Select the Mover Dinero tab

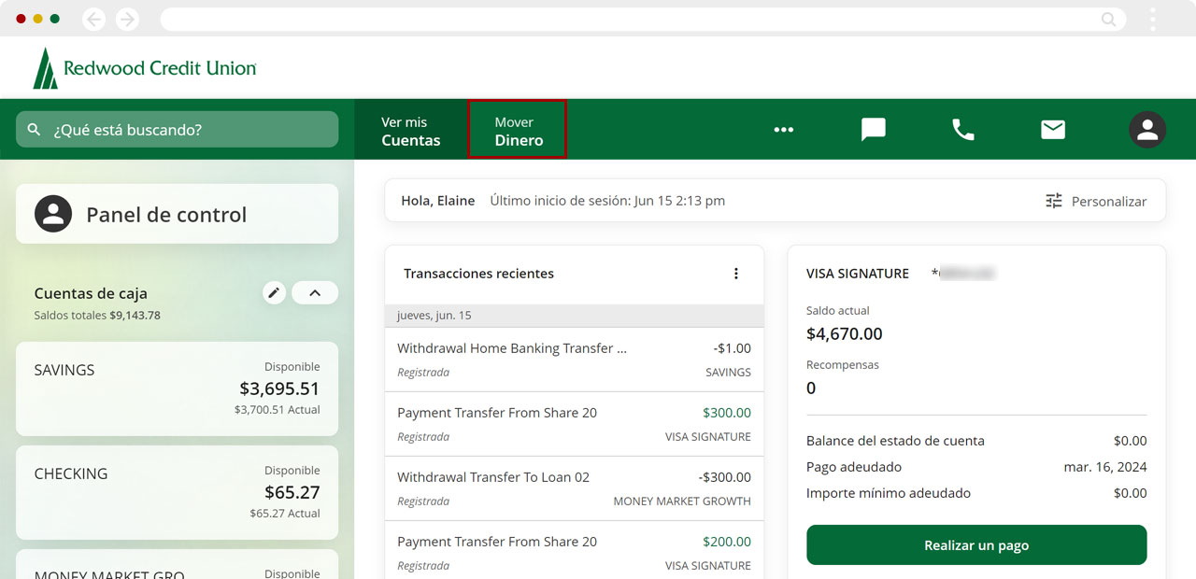click(x=518, y=131)
